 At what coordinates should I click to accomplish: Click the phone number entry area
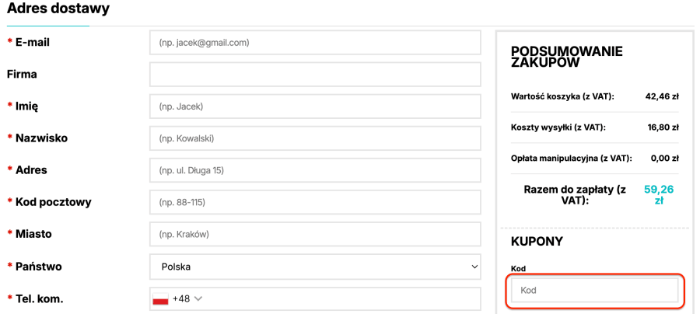click(342, 299)
